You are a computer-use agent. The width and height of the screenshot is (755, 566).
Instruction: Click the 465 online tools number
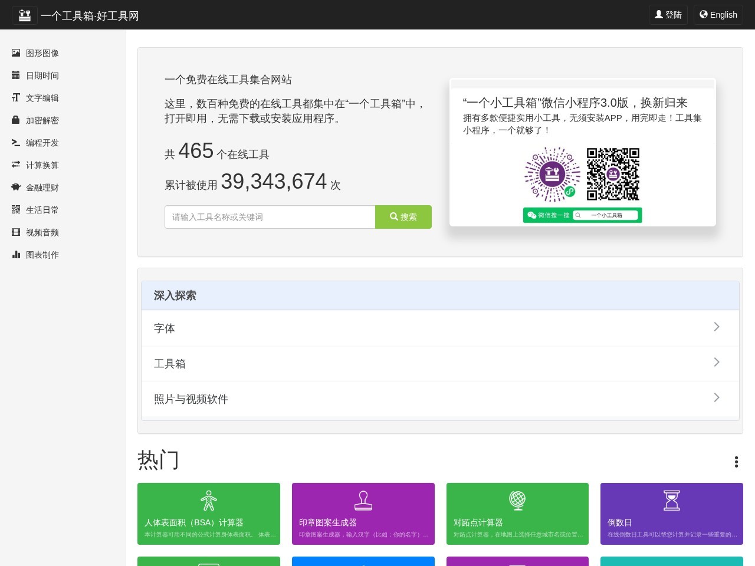(196, 151)
